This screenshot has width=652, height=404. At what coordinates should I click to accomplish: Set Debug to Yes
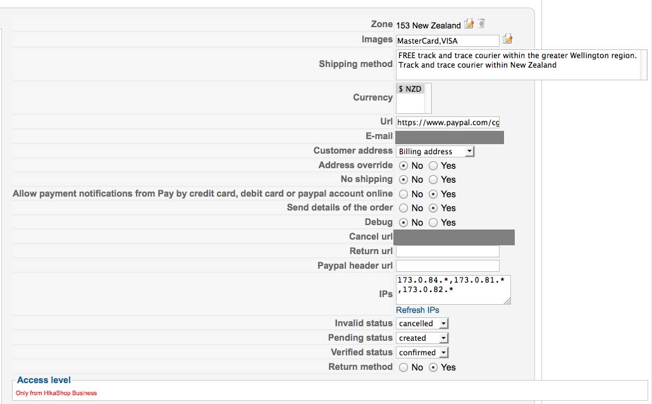click(x=433, y=223)
